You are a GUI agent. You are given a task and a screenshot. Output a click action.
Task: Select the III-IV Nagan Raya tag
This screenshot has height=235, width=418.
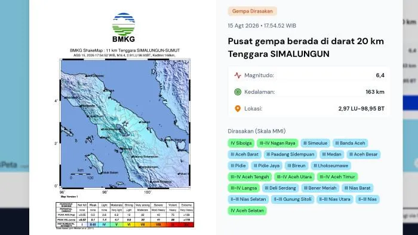pos(277,143)
